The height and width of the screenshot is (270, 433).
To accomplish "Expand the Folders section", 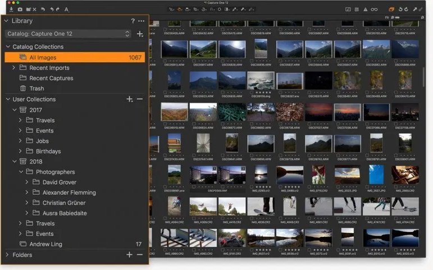I will 7,255.
